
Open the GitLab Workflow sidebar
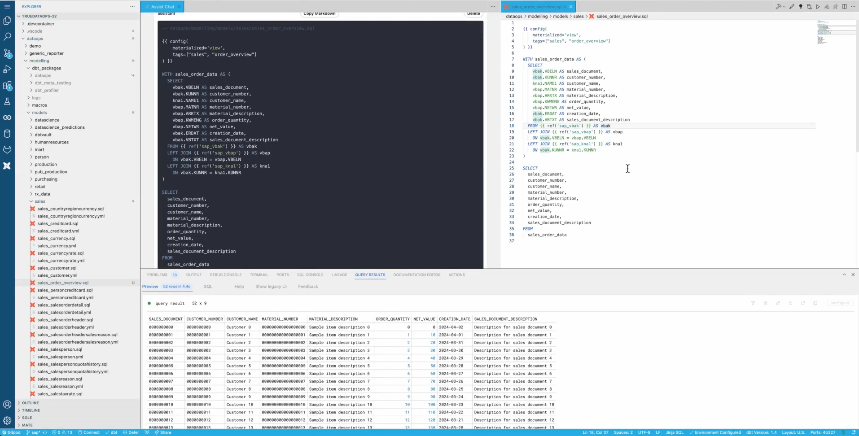click(x=7, y=150)
